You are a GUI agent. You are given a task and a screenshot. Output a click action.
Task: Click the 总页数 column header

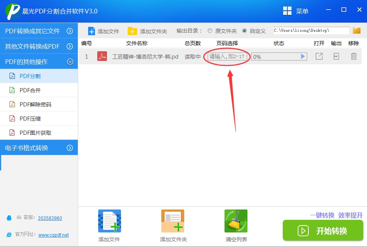click(193, 43)
